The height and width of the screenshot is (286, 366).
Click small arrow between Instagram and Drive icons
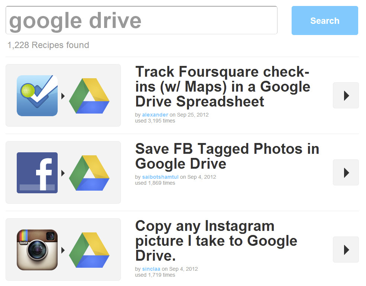tap(63, 250)
